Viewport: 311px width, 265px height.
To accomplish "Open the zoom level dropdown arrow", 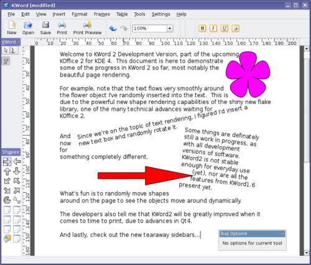I will click(x=170, y=29).
